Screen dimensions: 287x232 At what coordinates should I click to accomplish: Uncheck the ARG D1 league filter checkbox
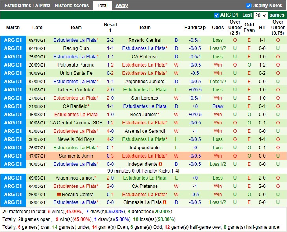click(x=217, y=15)
